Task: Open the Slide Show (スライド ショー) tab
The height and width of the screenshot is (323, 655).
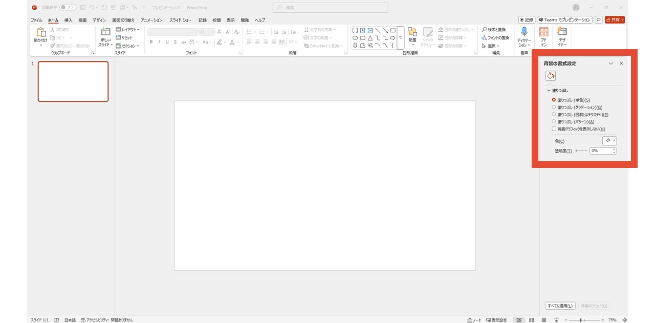Action: 181,20
